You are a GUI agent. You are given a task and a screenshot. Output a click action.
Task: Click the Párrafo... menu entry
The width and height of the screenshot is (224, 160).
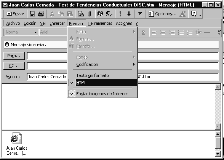click(102, 46)
